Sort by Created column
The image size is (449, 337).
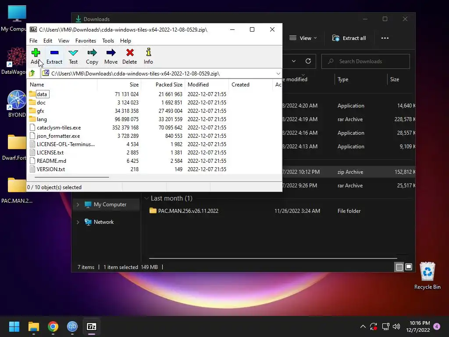point(250,85)
